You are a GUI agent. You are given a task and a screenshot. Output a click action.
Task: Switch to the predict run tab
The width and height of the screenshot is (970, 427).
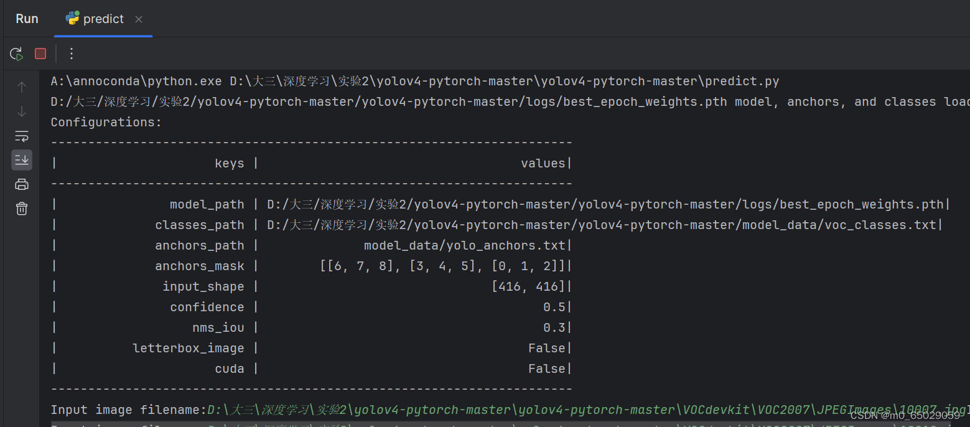(x=103, y=18)
